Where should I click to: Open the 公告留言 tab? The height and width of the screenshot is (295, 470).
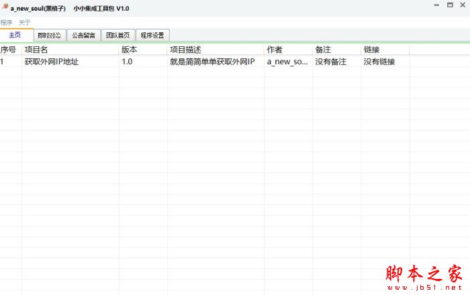[x=84, y=35]
